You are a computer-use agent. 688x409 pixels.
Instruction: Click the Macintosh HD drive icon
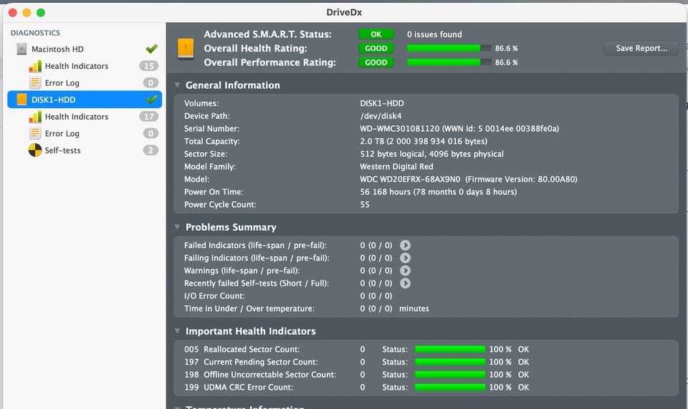click(21, 49)
